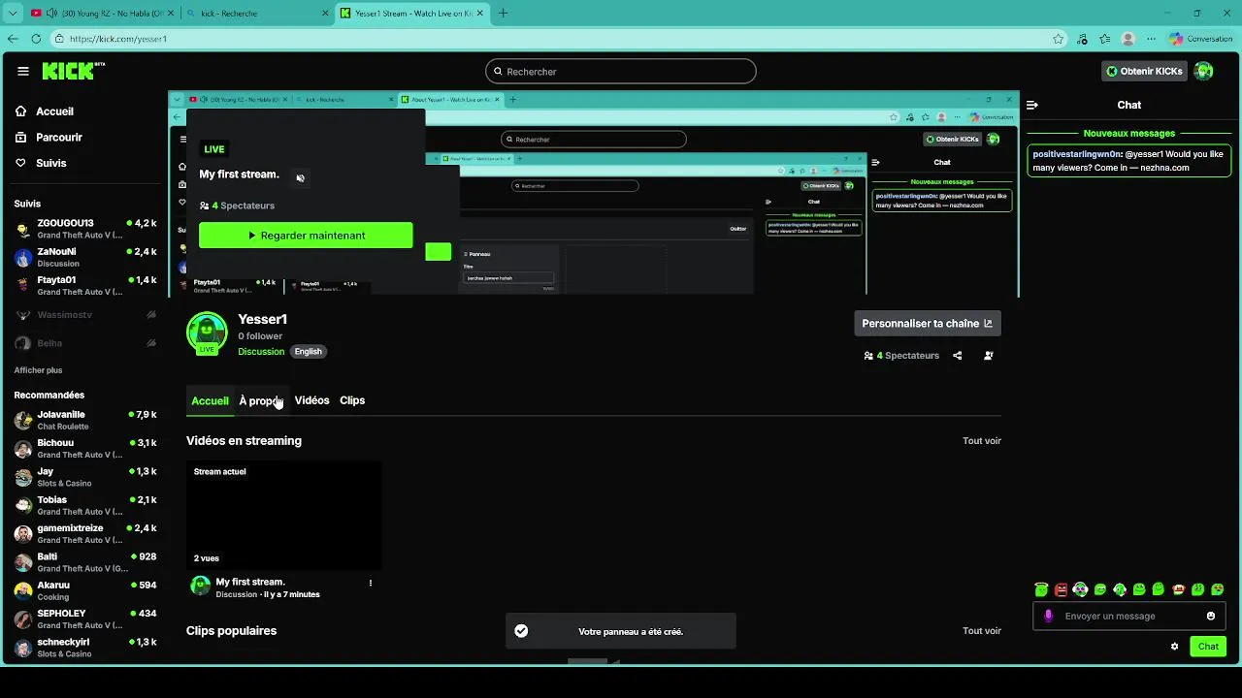1242x698 pixels.
Task: Click the Discussion category link under Yesser1
Action: [x=261, y=352]
